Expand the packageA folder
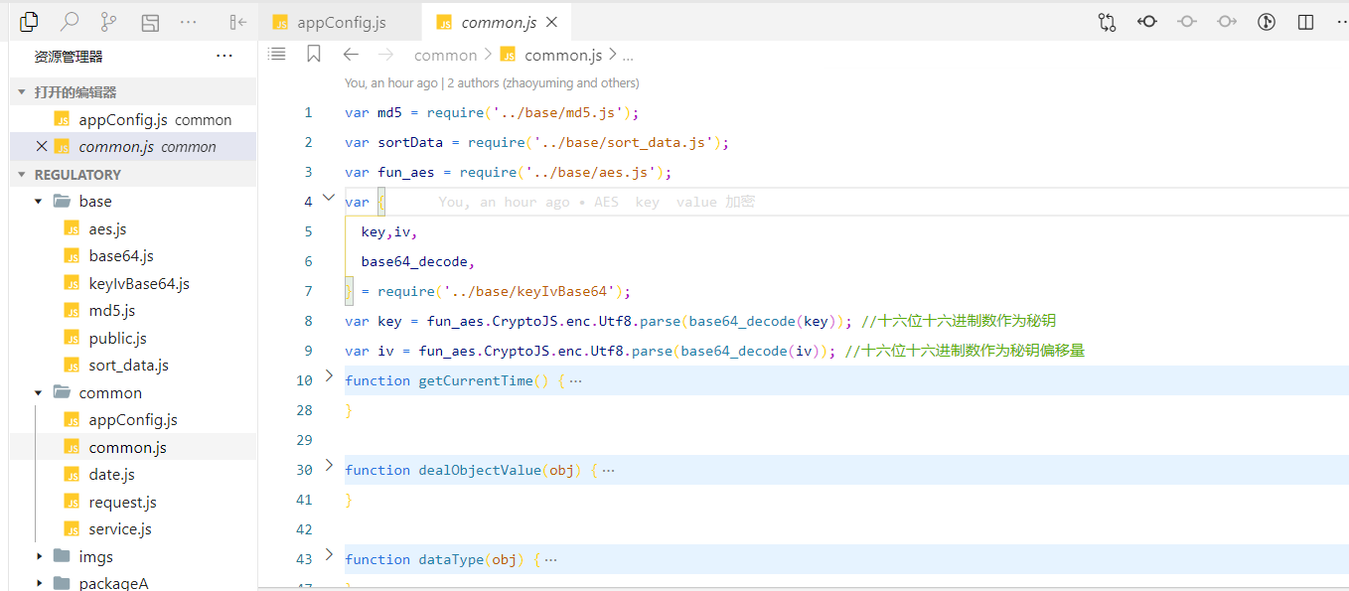Image resolution: width=1349 pixels, height=591 pixels. 39,583
